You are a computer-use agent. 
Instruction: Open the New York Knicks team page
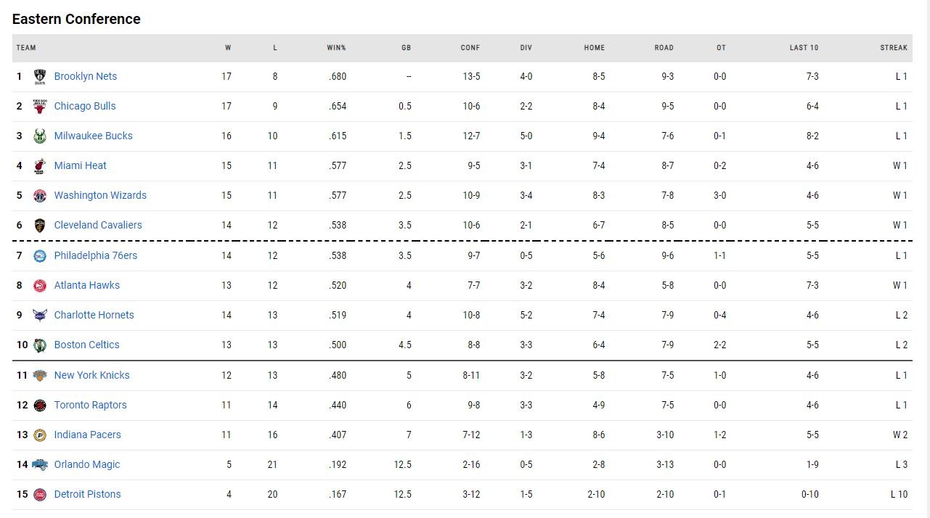(91, 375)
